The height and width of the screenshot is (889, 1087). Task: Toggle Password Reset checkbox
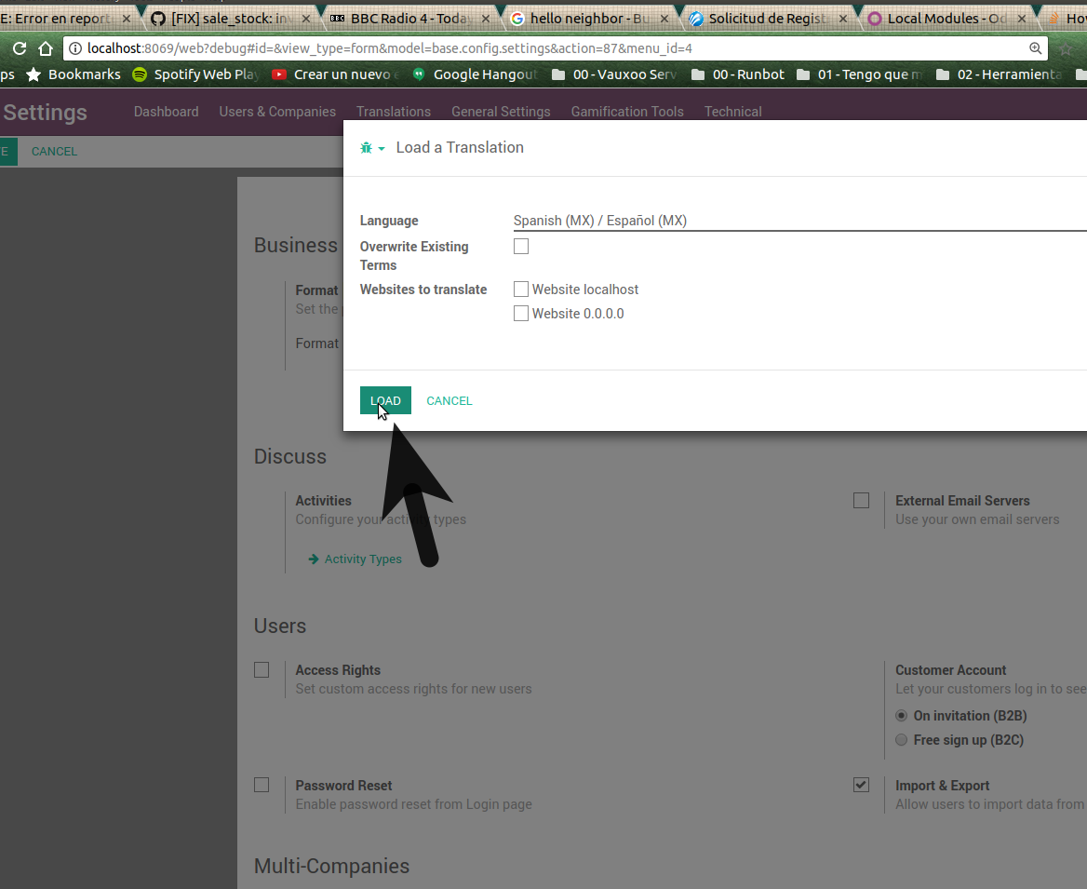262,785
